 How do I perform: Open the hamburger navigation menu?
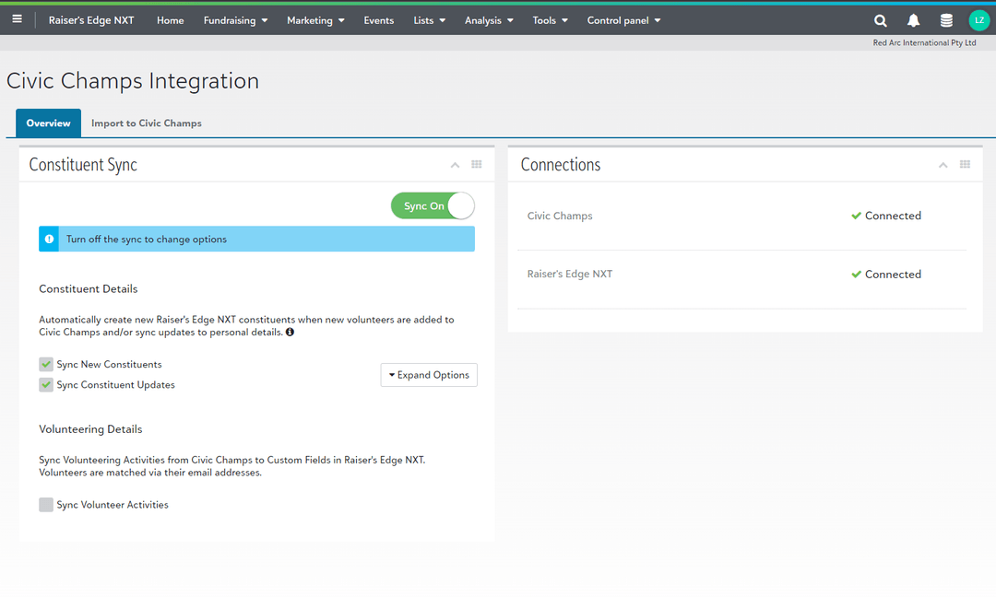click(17, 19)
